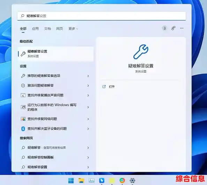This screenshot has width=207, height=185.
Task: Switch to the 应用 tab
Action: (x=35, y=29)
